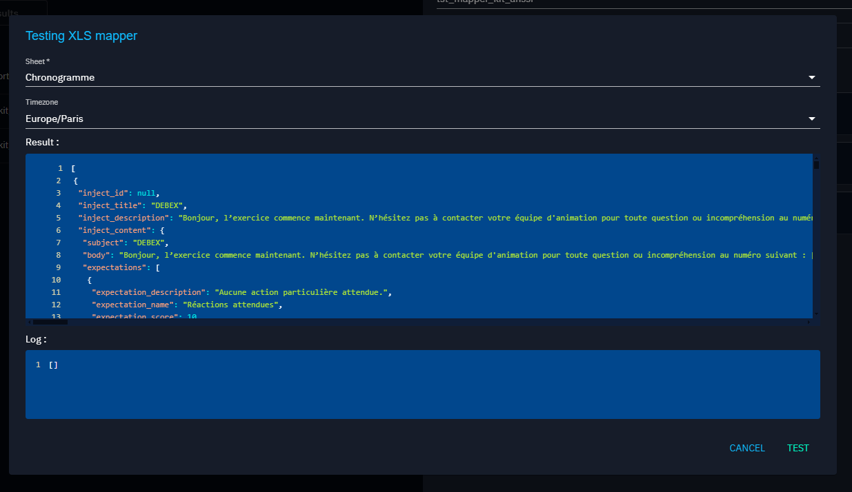Click line number 1 in the result viewer
The width and height of the screenshot is (852, 492).
tap(59, 167)
